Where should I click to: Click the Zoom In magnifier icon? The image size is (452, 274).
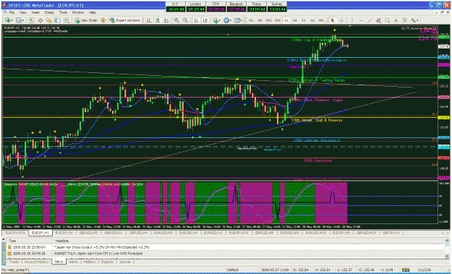click(x=176, y=20)
